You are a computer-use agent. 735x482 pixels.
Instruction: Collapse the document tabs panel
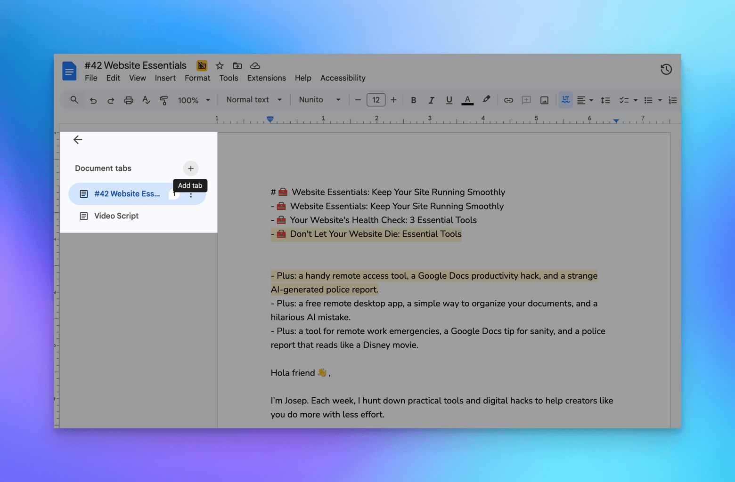point(78,139)
